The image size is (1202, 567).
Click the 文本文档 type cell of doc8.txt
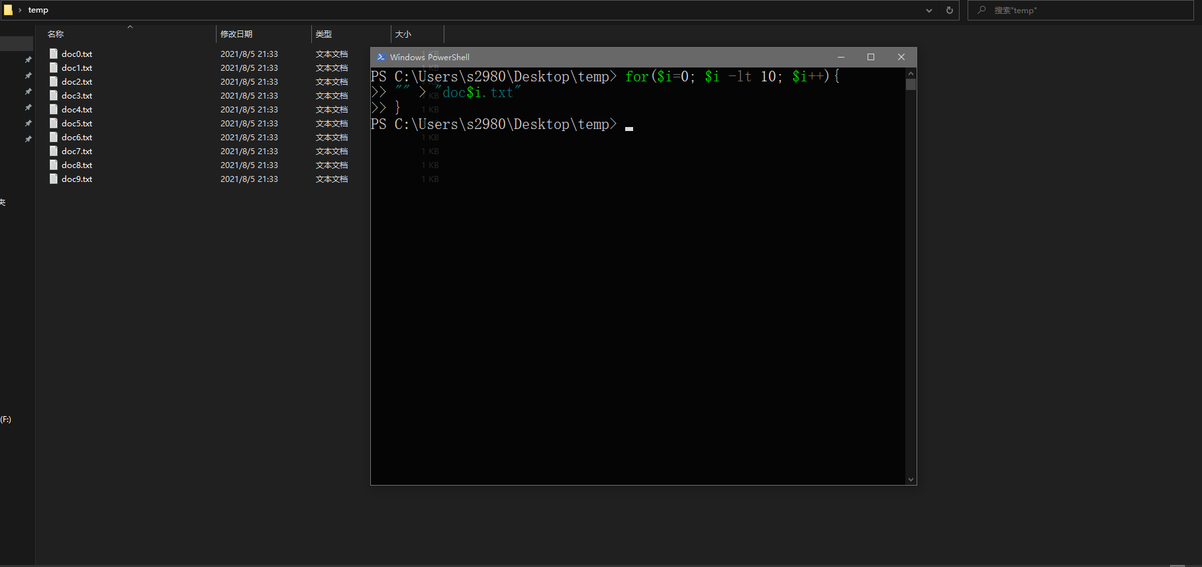(x=332, y=165)
